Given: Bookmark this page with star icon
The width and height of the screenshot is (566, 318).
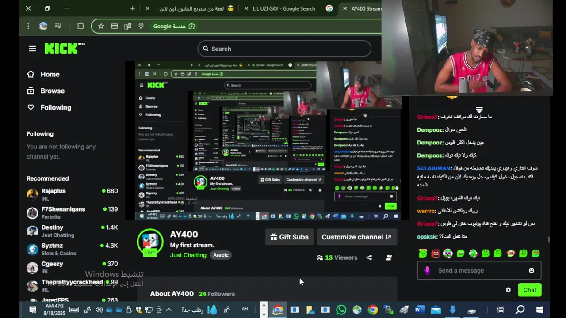Looking at the screenshot, I should tap(101, 26).
